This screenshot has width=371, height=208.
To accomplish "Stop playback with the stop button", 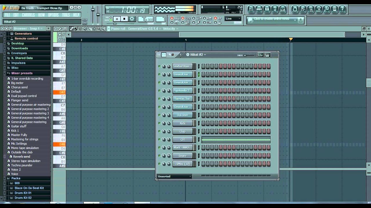I will pos(124,19).
